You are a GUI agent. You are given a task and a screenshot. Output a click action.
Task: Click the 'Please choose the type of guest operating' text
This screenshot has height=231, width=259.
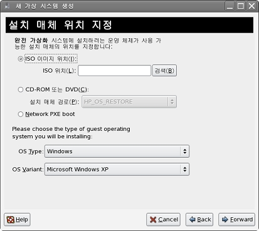pos(71,129)
